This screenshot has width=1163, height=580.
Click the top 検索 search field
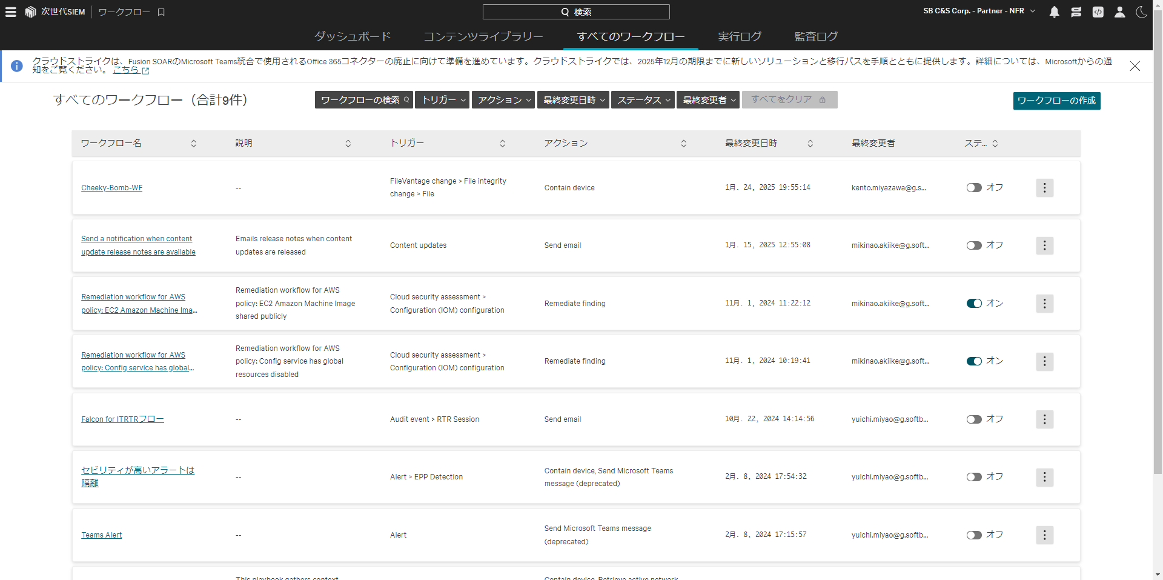[576, 12]
